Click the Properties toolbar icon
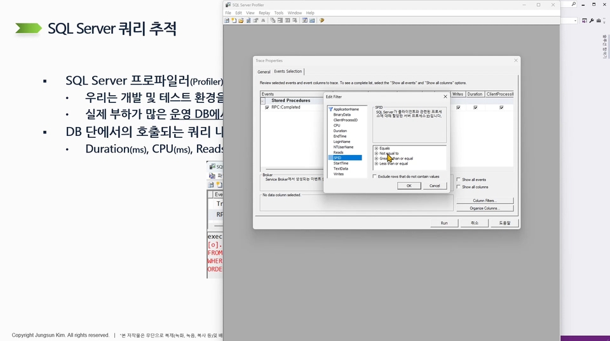This screenshot has width=610, height=341. (x=255, y=20)
